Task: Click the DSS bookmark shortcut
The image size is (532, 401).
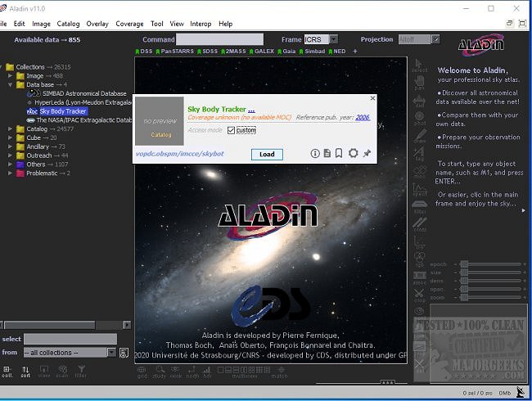Action: click(144, 52)
